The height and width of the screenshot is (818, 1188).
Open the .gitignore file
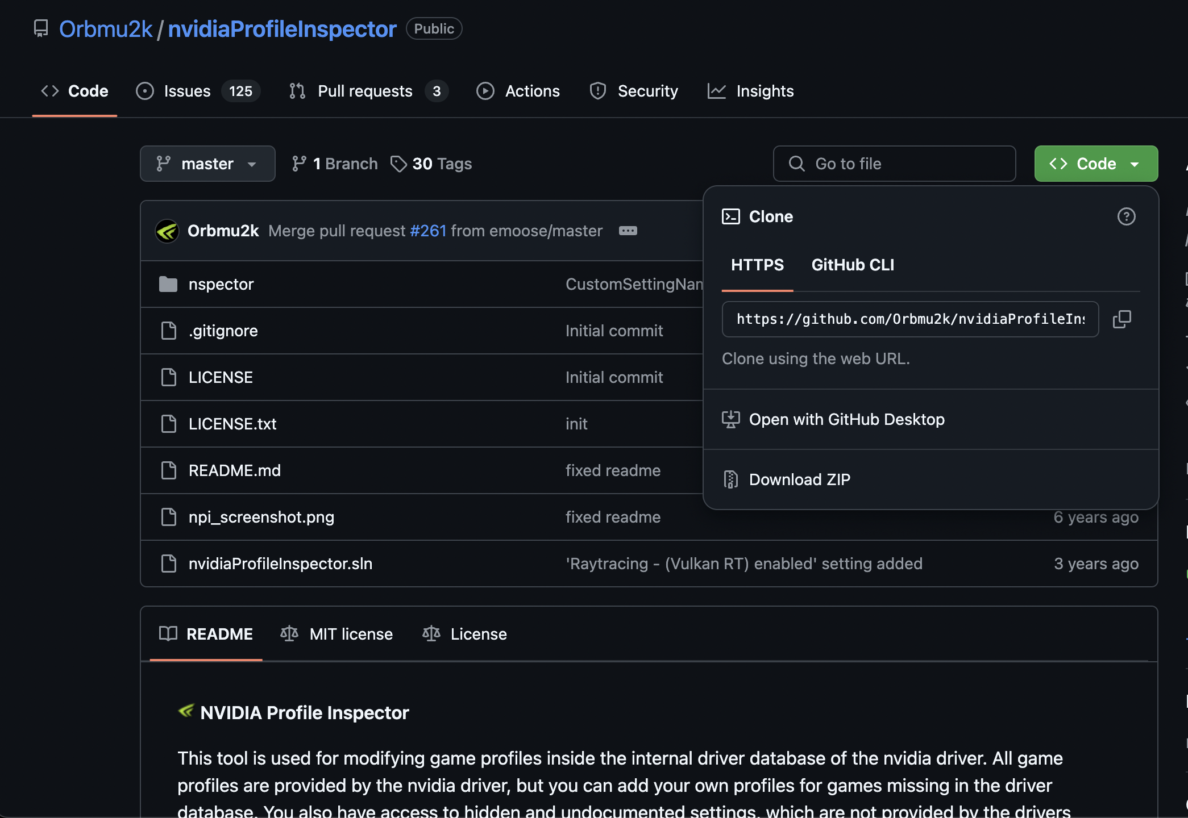pyautogui.click(x=223, y=331)
